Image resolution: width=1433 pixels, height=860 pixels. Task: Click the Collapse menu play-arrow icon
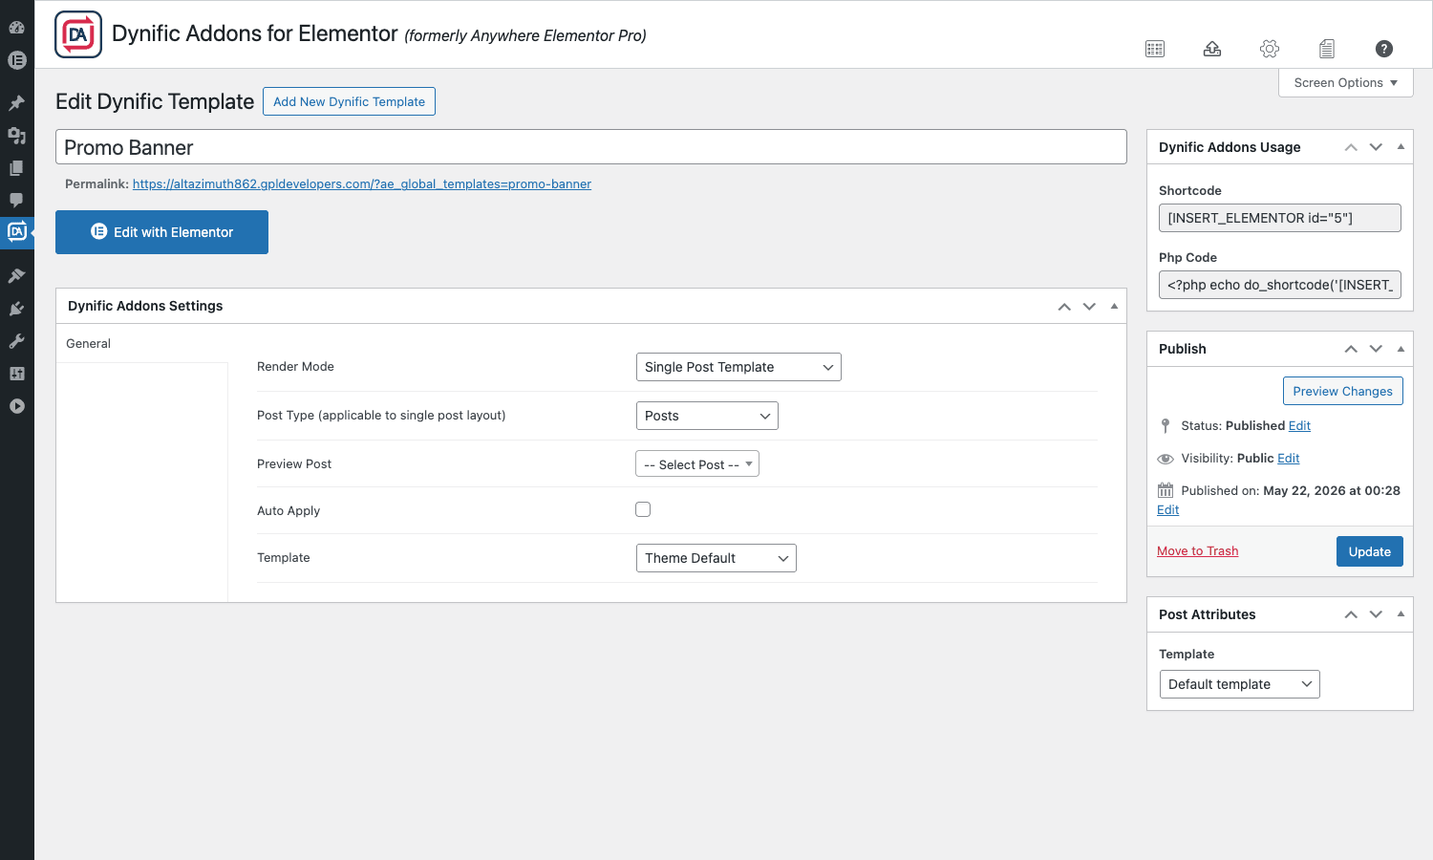point(16,406)
